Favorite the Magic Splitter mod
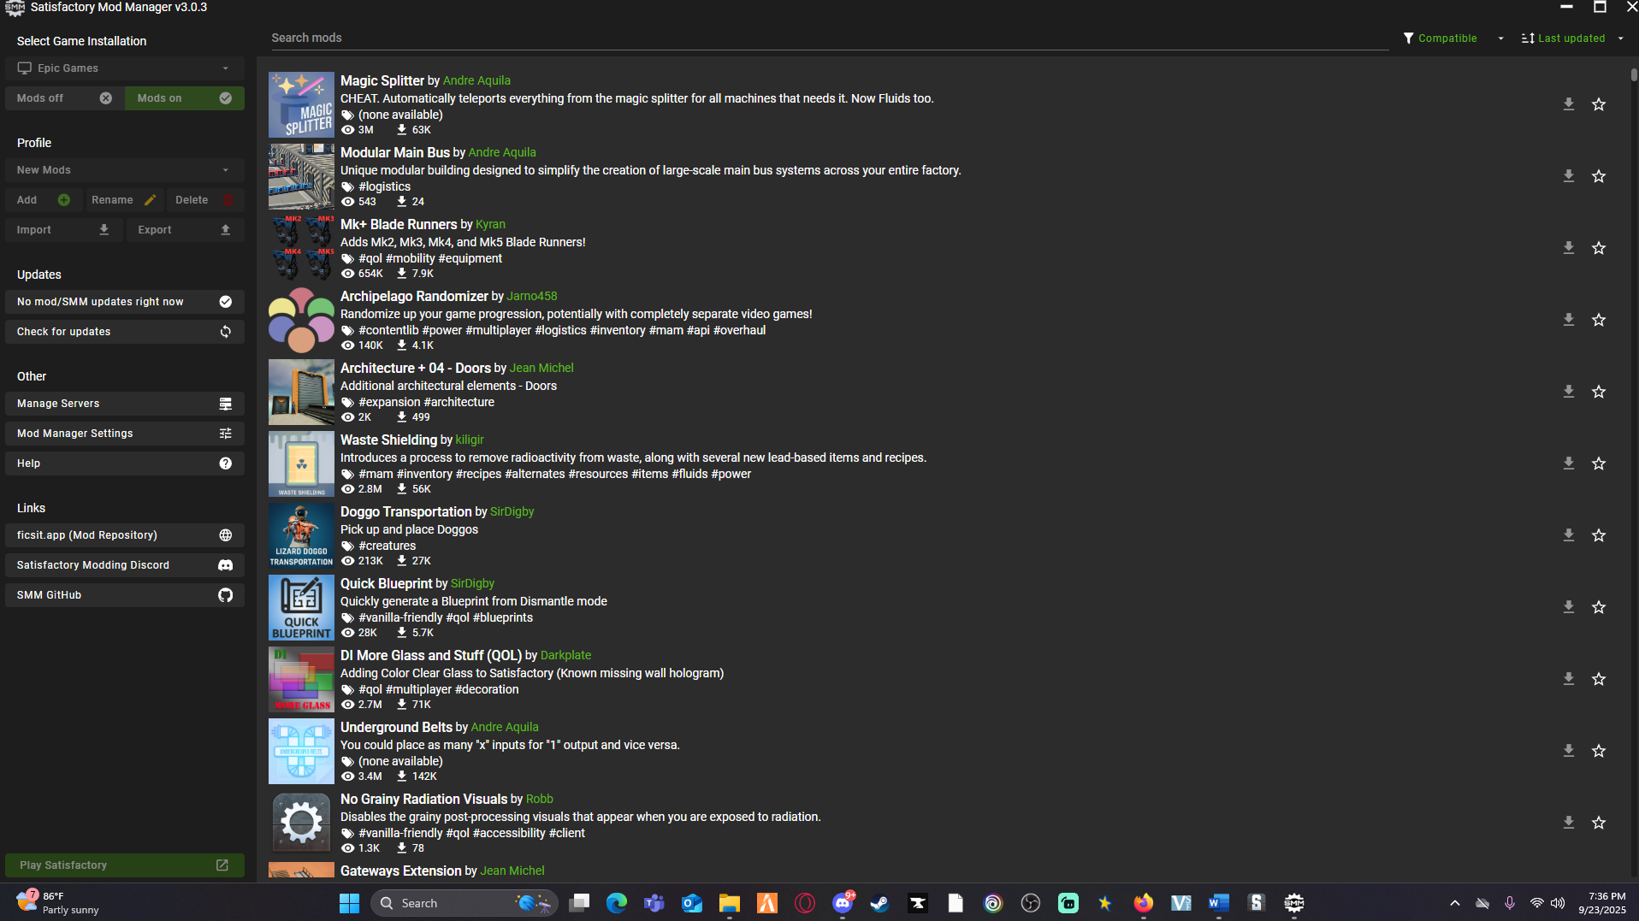 (1599, 104)
